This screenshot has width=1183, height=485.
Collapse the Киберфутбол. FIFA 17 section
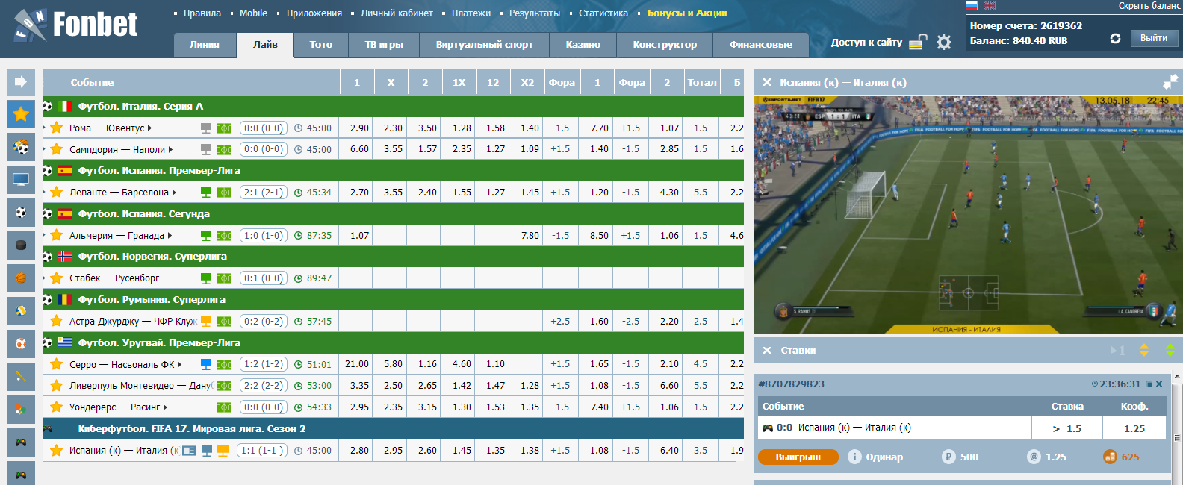pyautogui.click(x=393, y=429)
